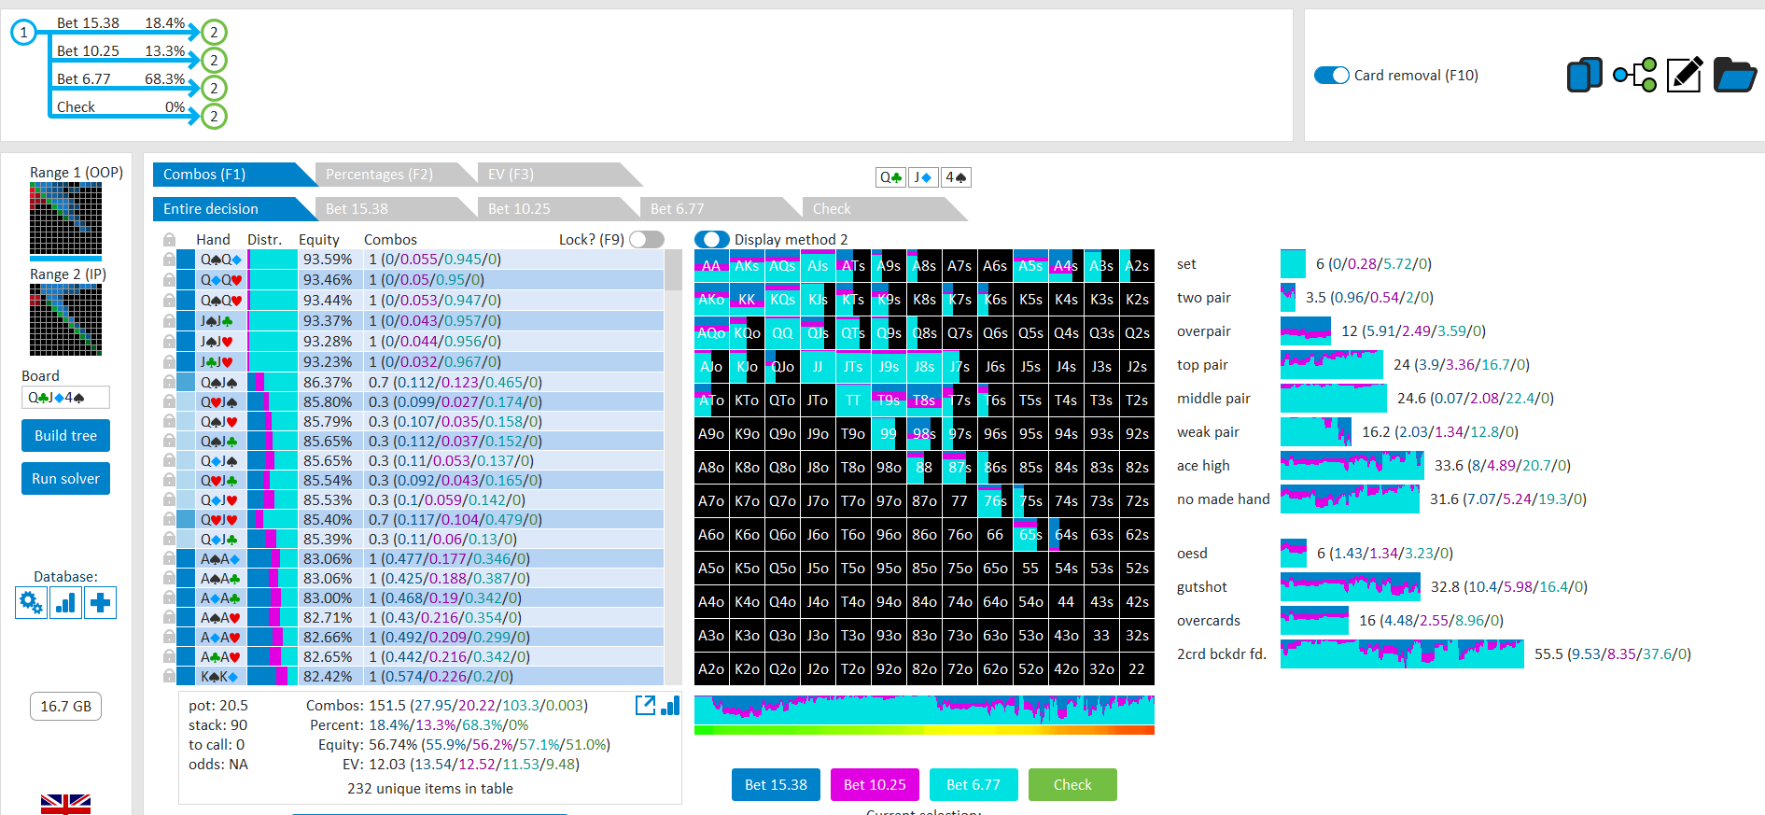The width and height of the screenshot is (1765, 815).
Task: Click the export arrow icon by Combos
Action: coord(645,705)
